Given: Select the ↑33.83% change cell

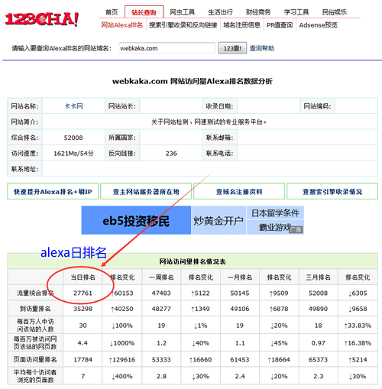Looking at the screenshot, I should click(358, 326).
